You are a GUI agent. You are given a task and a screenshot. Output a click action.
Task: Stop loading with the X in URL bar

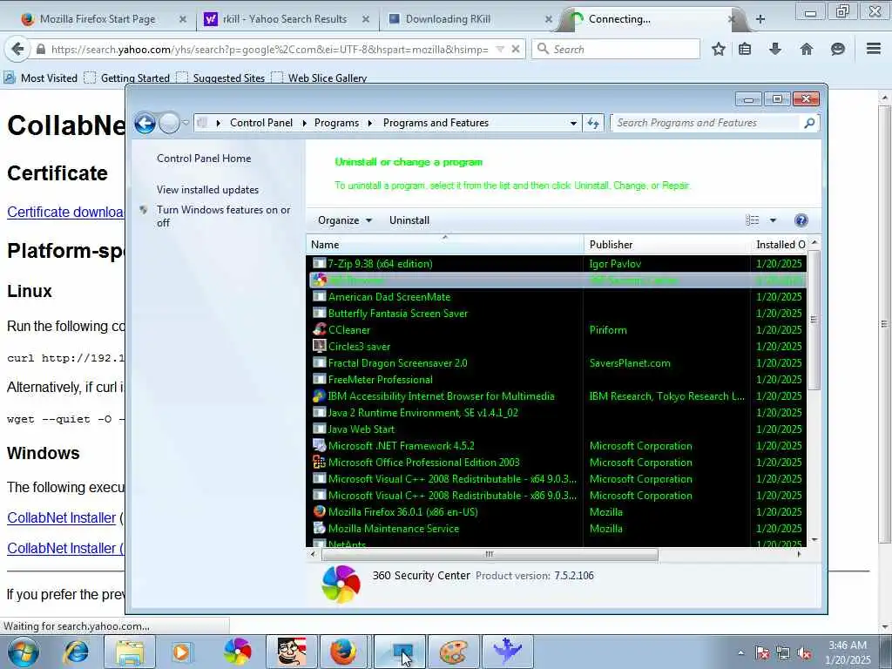(516, 50)
